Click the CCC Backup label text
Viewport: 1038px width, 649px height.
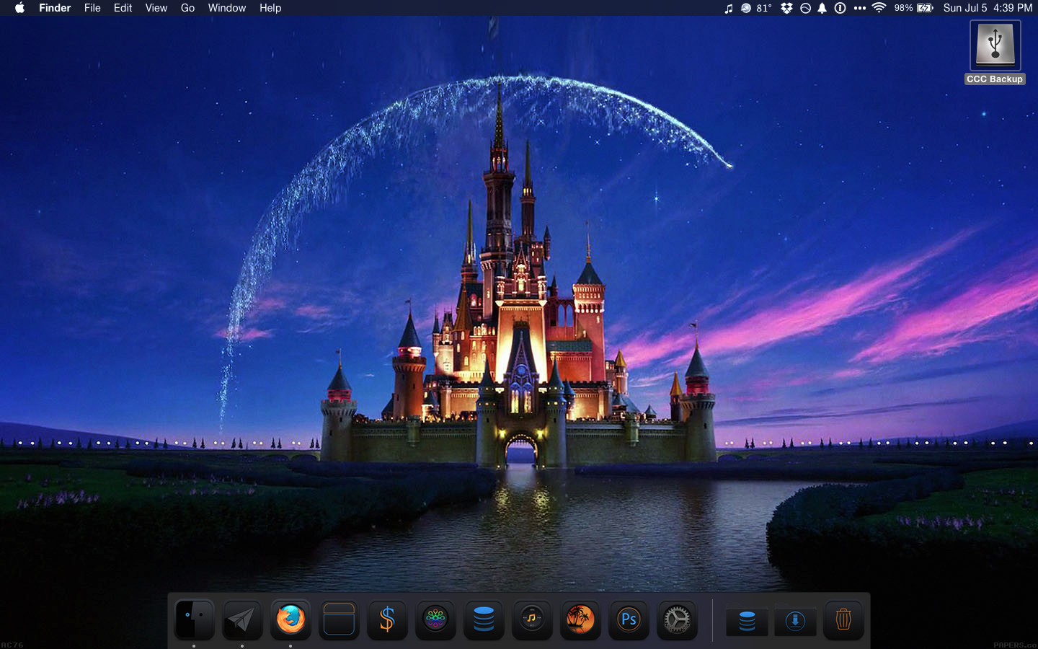coord(995,79)
